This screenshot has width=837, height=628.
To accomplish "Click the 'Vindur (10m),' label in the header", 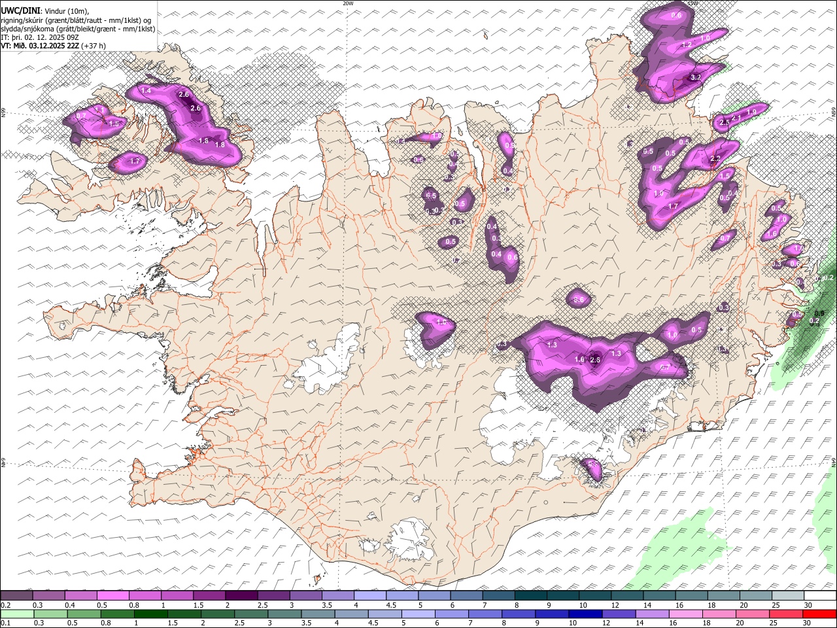I will coord(68,11).
